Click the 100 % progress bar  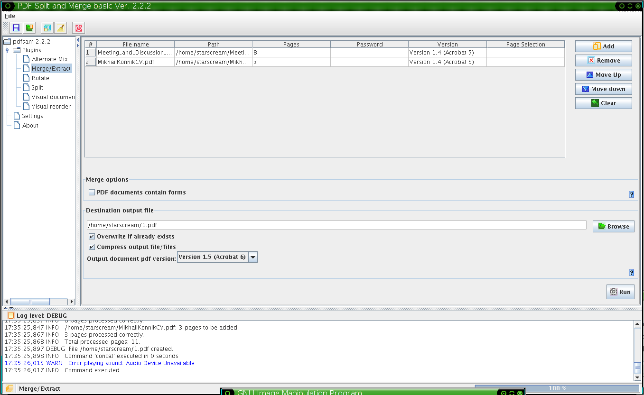coord(557,388)
